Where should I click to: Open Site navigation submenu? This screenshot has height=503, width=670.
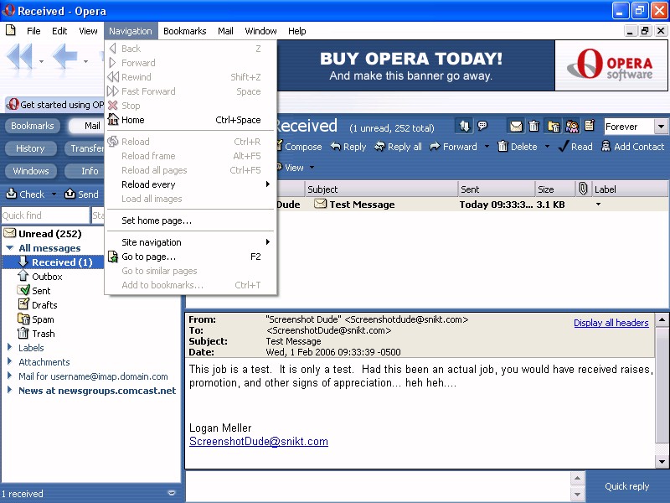pos(191,242)
